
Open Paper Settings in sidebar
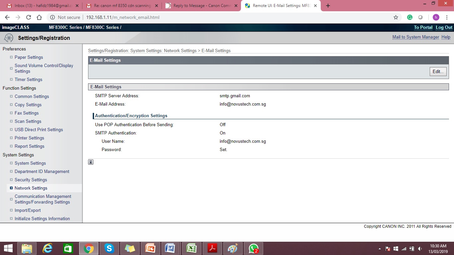click(29, 57)
